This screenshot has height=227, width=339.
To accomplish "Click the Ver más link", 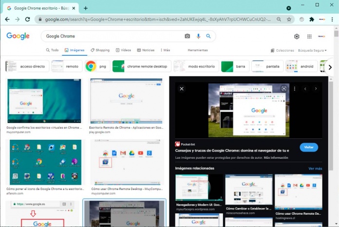I will click(315, 169).
